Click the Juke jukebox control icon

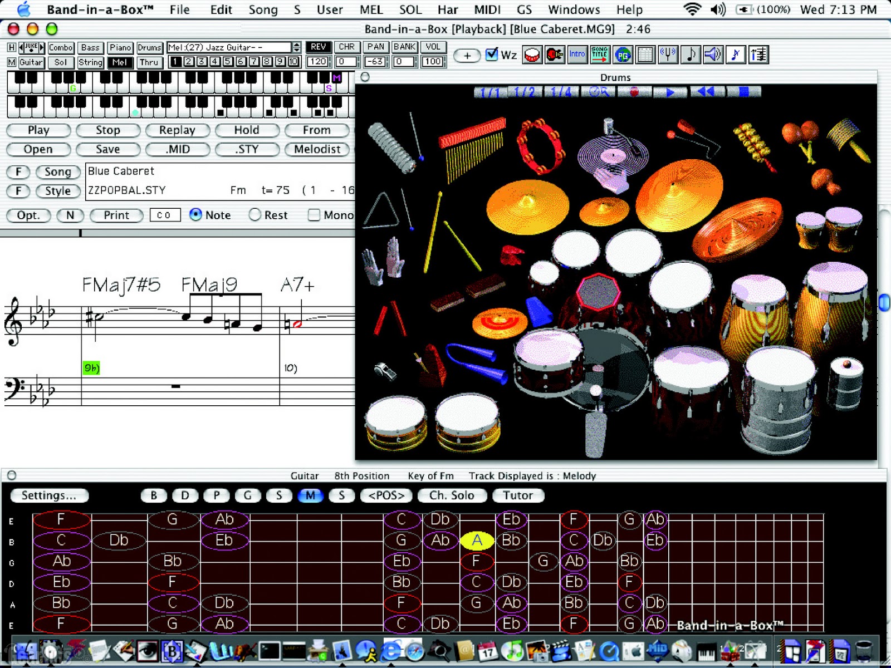click(x=32, y=48)
